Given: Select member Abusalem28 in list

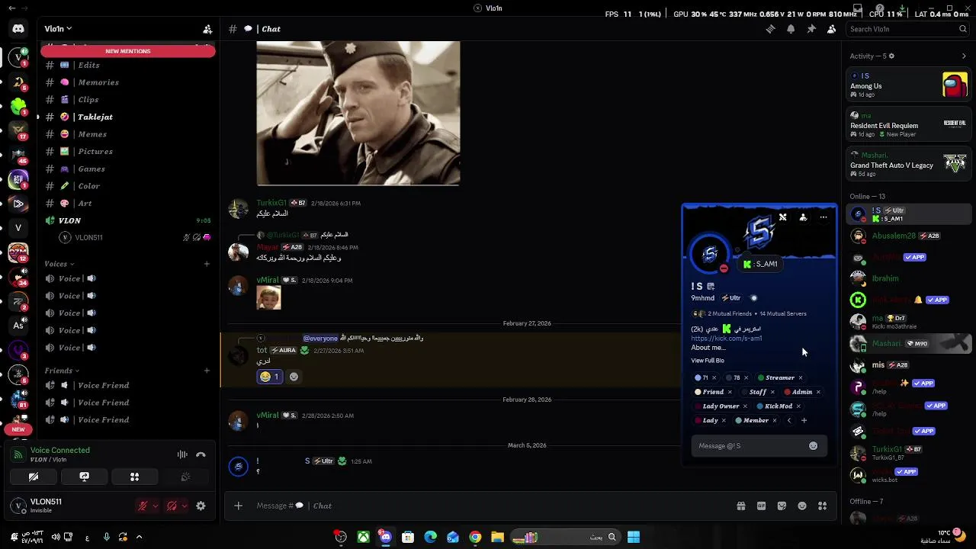Looking at the screenshot, I should click(908, 236).
